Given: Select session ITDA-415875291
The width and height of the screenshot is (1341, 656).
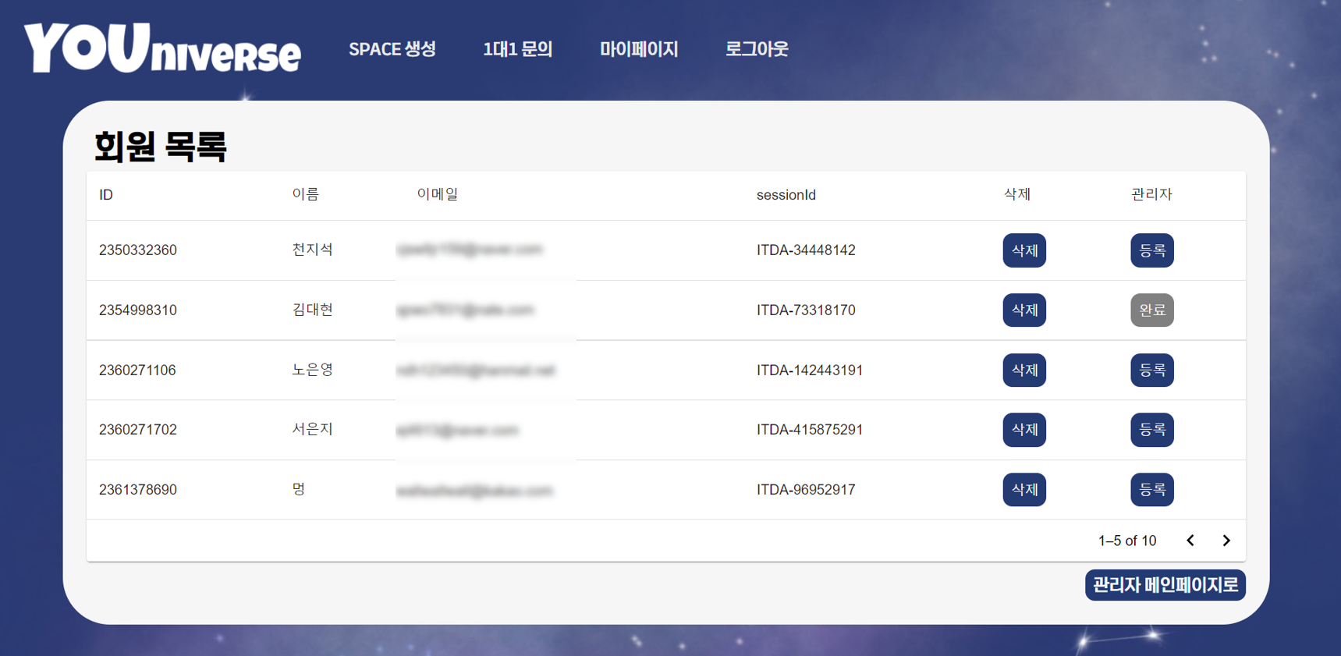Looking at the screenshot, I should click(x=810, y=430).
